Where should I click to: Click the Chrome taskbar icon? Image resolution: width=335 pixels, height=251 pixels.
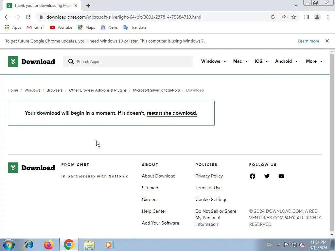(69, 244)
